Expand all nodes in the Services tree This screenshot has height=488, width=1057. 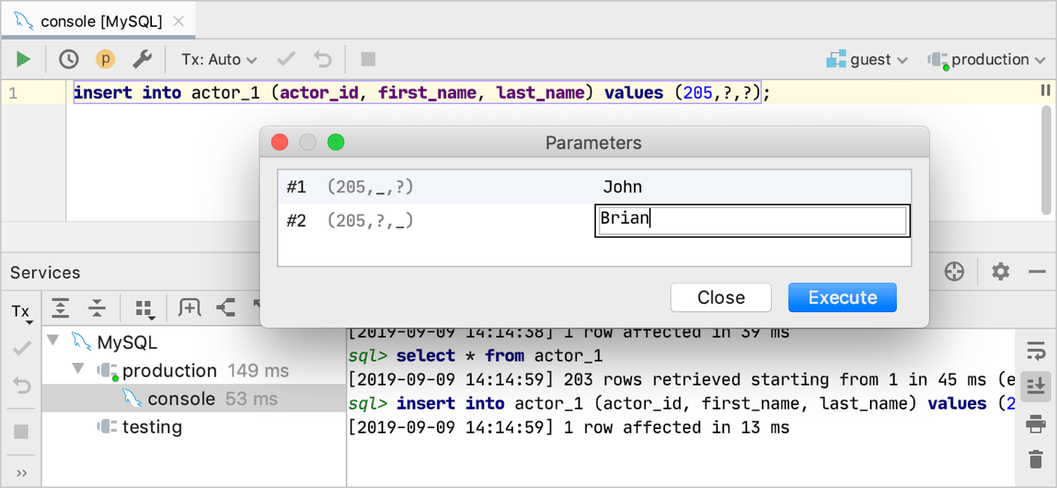click(61, 308)
